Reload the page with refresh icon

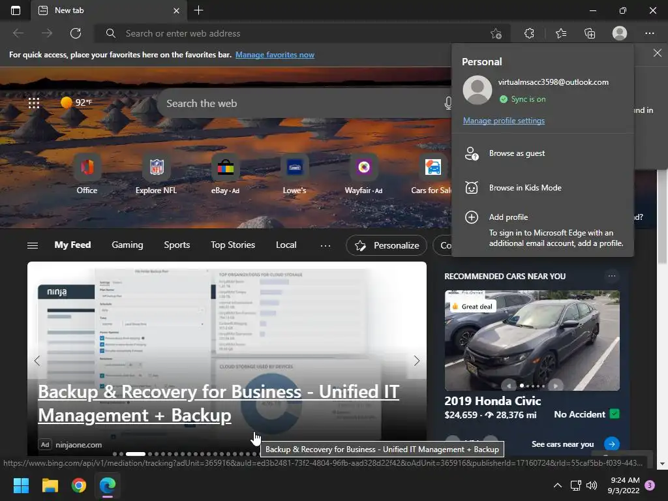(76, 33)
